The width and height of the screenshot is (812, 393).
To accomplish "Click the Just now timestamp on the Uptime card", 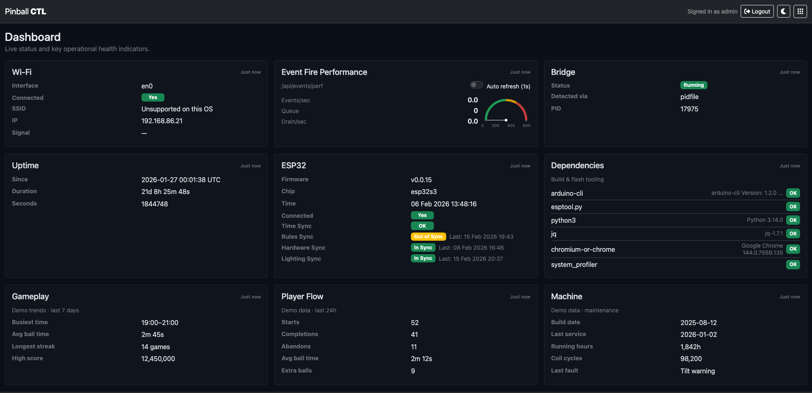I will 251,166.
